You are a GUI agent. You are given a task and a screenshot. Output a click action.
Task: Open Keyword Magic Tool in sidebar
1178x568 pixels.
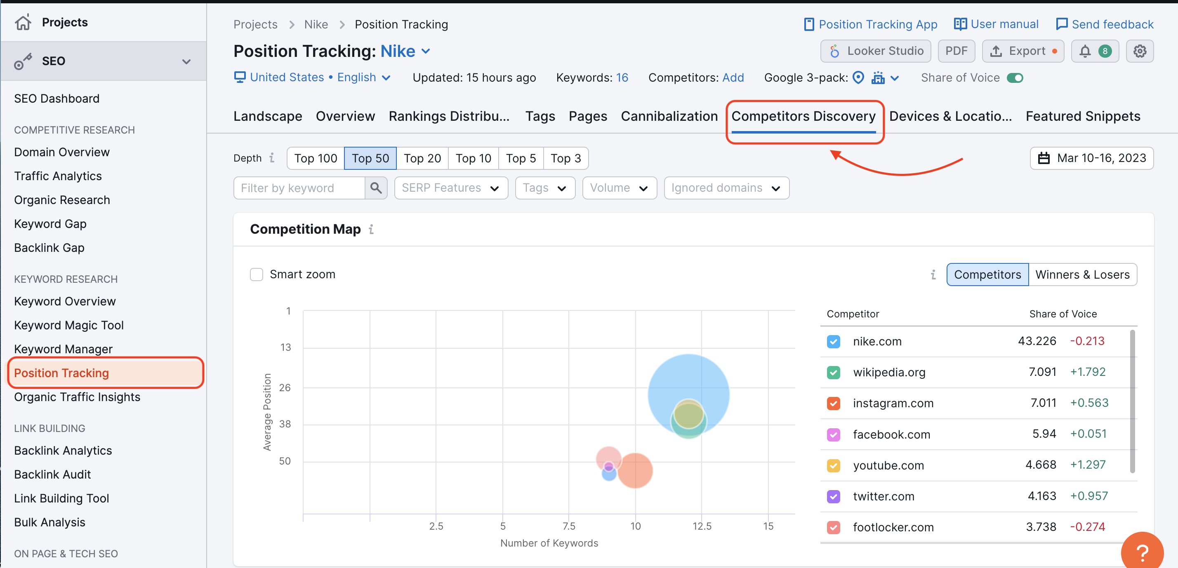point(68,325)
